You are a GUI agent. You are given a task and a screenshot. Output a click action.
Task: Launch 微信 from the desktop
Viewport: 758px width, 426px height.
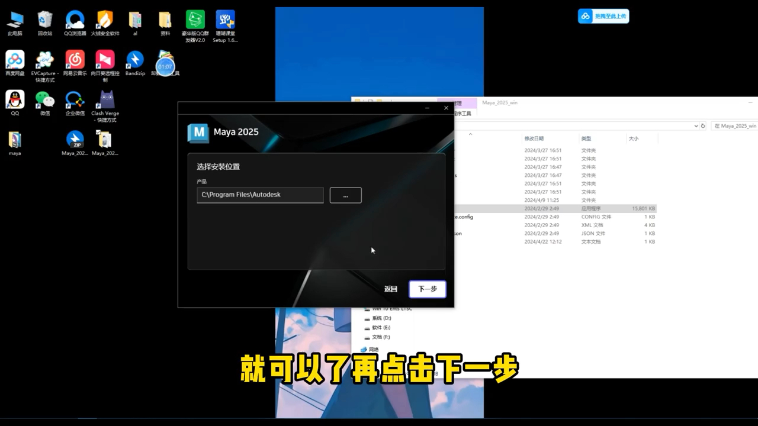(45, 103)
